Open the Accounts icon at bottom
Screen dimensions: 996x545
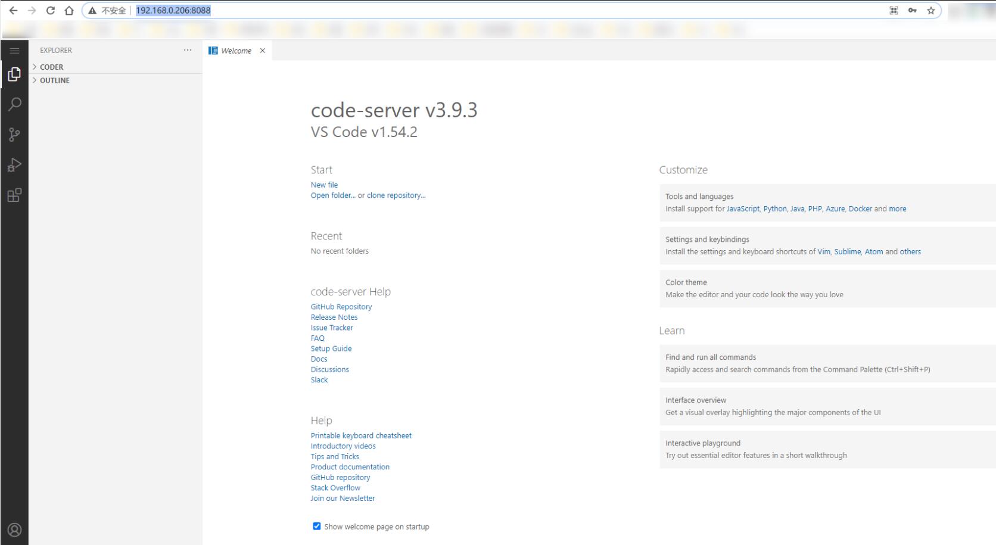(x=14, y=530)
